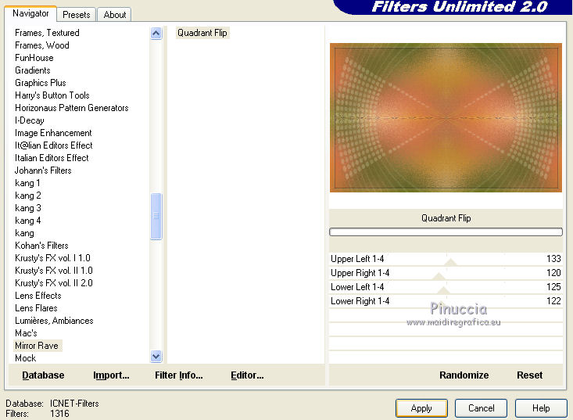Select Lumières, Ambiances category
Screen dimensions: 573x420
[x=54, y=320]
